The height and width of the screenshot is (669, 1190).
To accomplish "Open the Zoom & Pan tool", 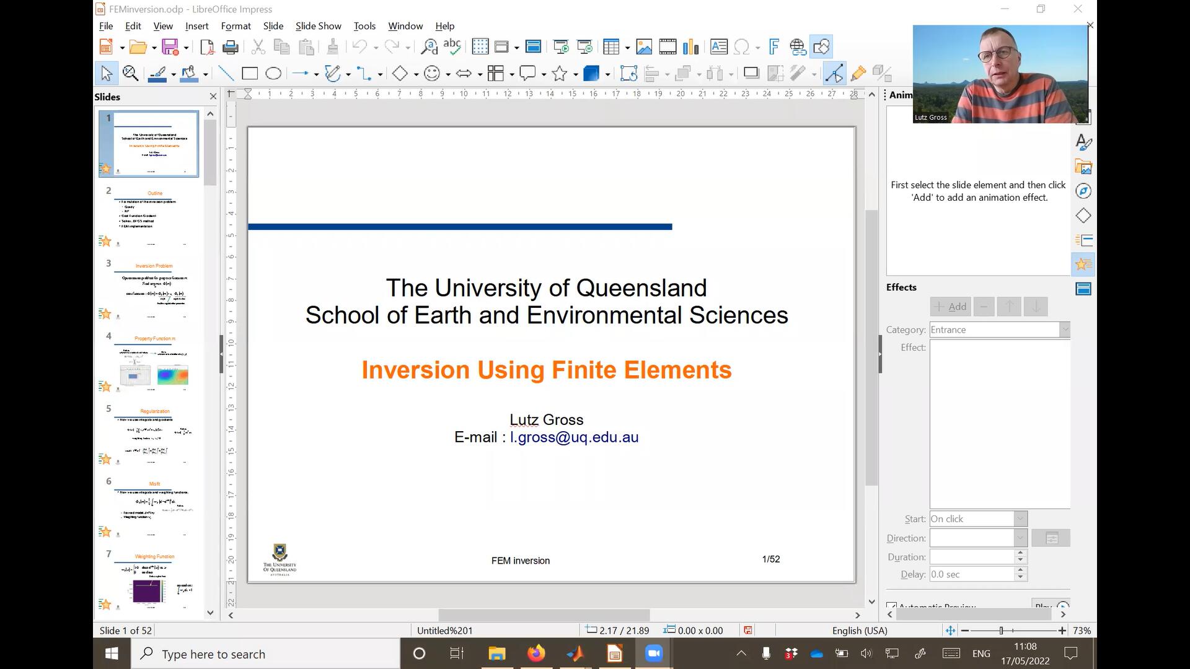I will [130, 74].
